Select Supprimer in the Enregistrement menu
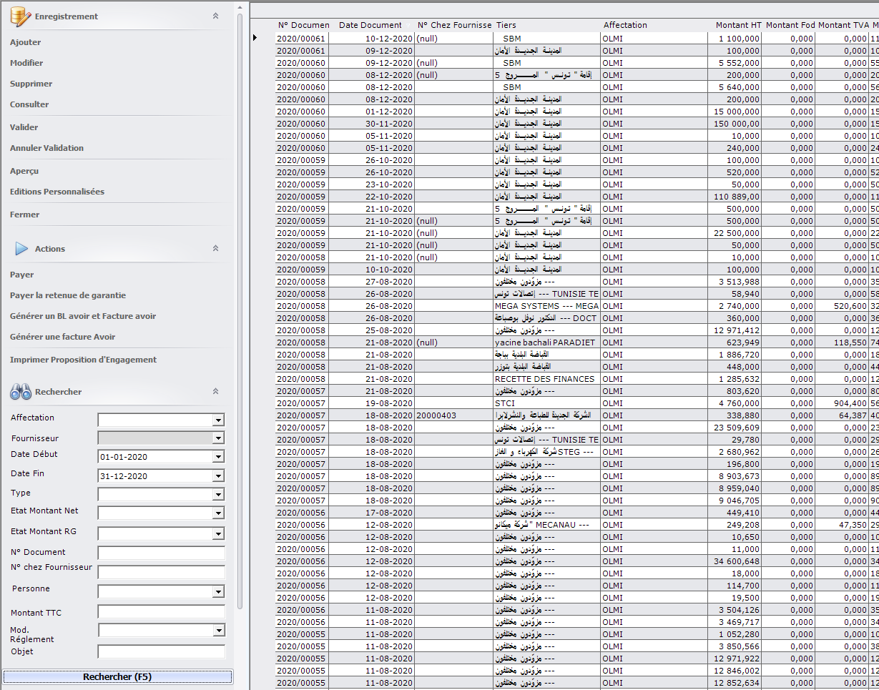879x690 pixels. [31, 84]
